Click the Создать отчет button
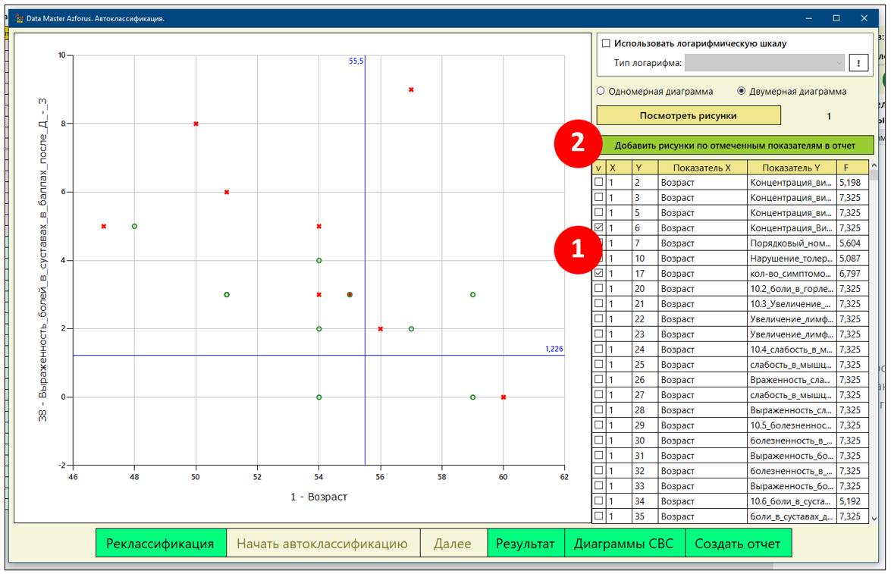This screenshot has width=891, height=574. pos(737,544)
